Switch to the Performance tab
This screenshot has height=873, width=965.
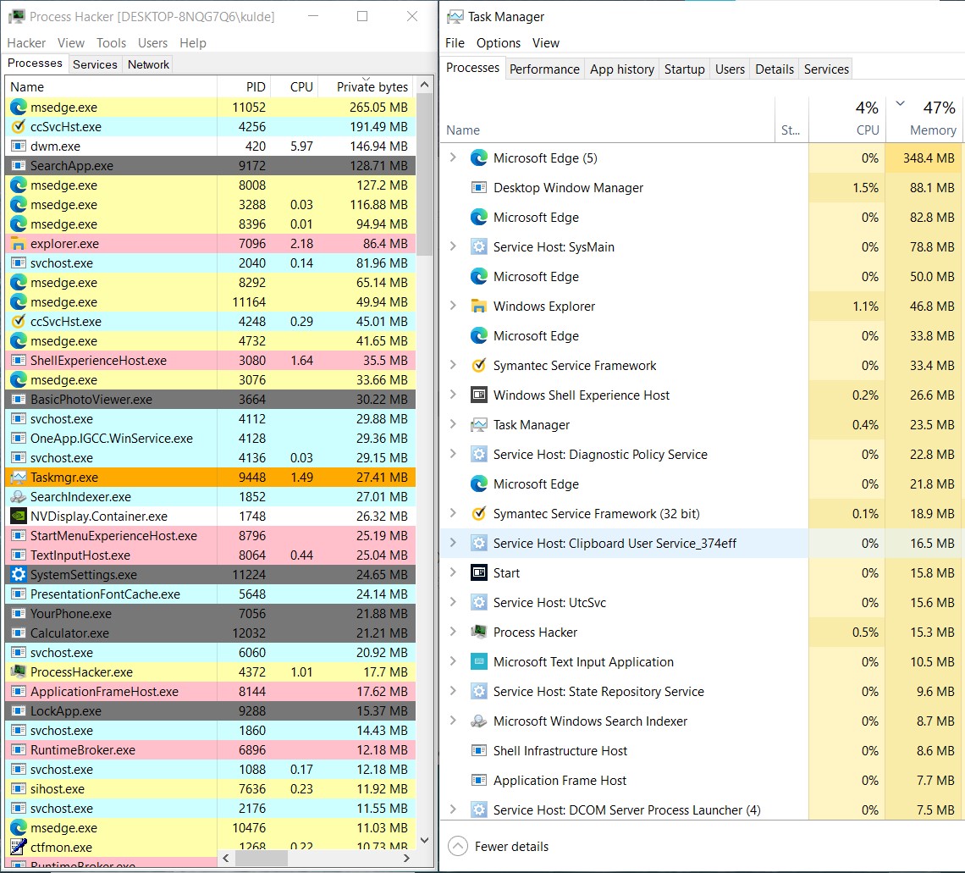point(544,69)
